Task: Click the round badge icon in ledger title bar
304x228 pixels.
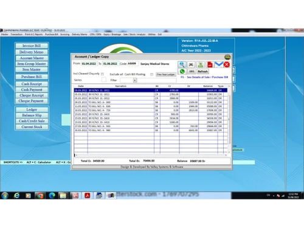Action: click(227, 57)
